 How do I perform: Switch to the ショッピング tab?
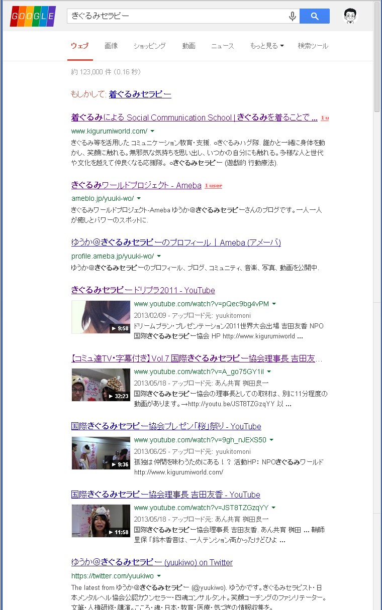click(x=149, y=46)
